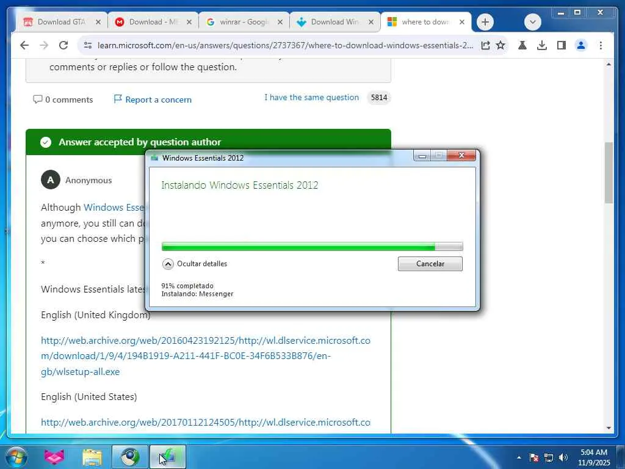Click the scrollbar down arrow
Screen dimensions: 625x469
(609, 428)
